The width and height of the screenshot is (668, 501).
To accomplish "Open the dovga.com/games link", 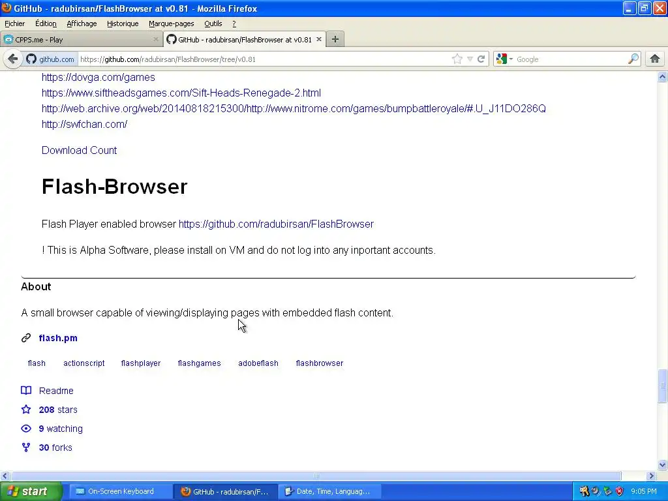I will (99, 77).
